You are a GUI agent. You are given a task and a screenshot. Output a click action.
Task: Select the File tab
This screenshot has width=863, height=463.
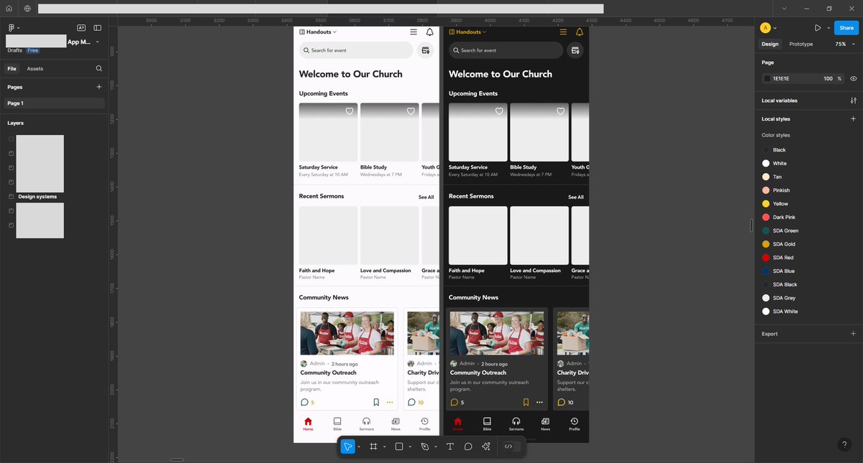[x=12, y=69]
